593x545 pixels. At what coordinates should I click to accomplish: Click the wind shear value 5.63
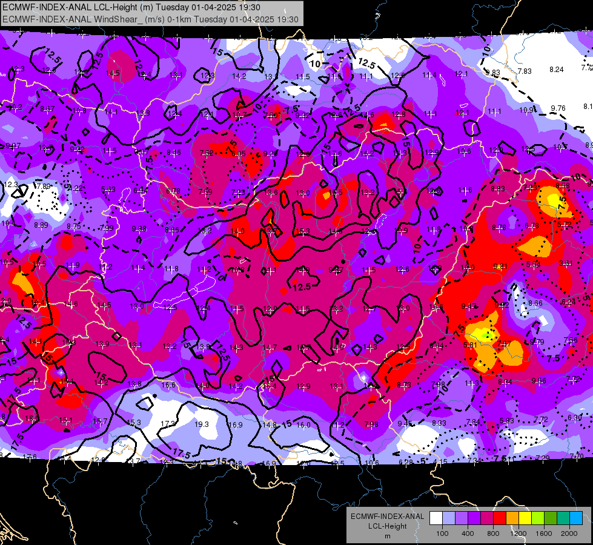[108, 189]
